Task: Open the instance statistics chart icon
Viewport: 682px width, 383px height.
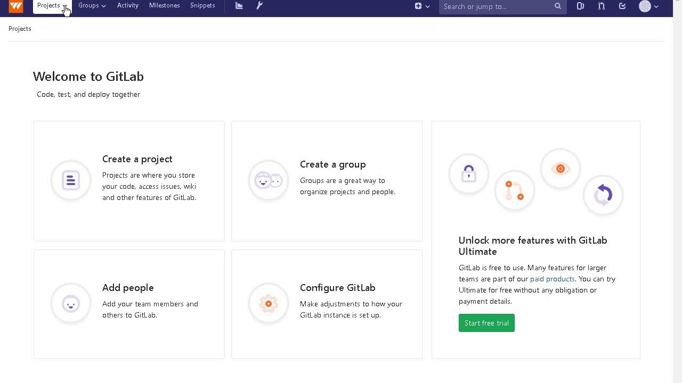Action: [239, 6]
